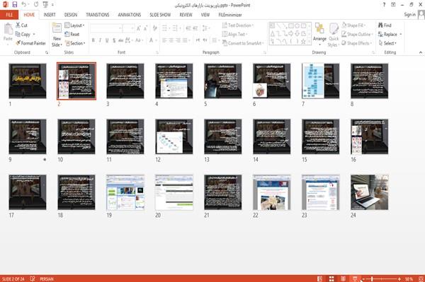This screenshot has height=282, width=425.
Task: Switch to Reading View in status bar
Action: [x=343, y=278]
